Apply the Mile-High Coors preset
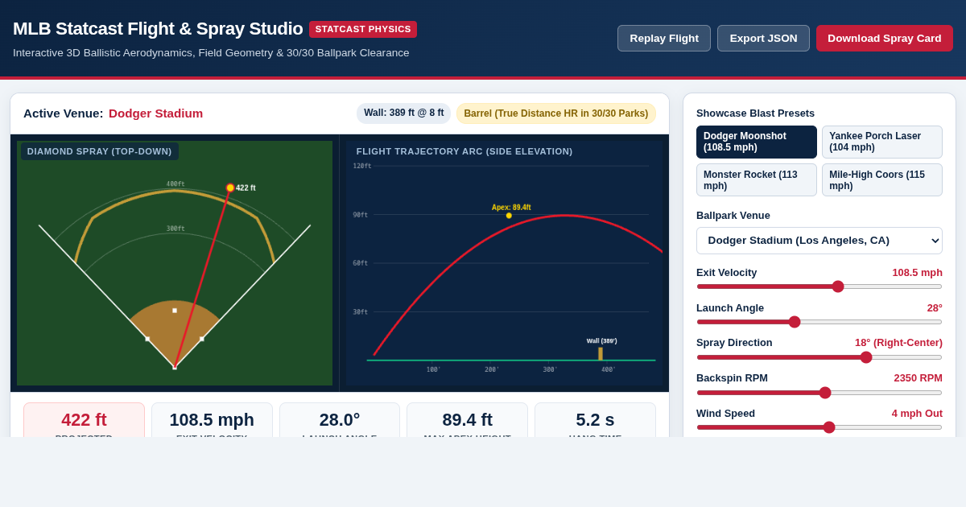Screen dimensions: 966x507 882,179
